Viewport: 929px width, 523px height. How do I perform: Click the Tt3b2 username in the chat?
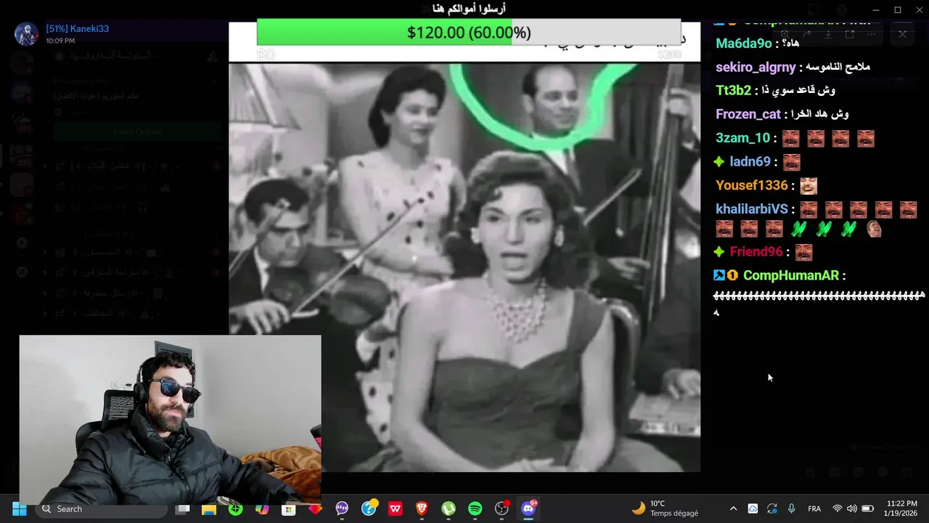[733, 91]
